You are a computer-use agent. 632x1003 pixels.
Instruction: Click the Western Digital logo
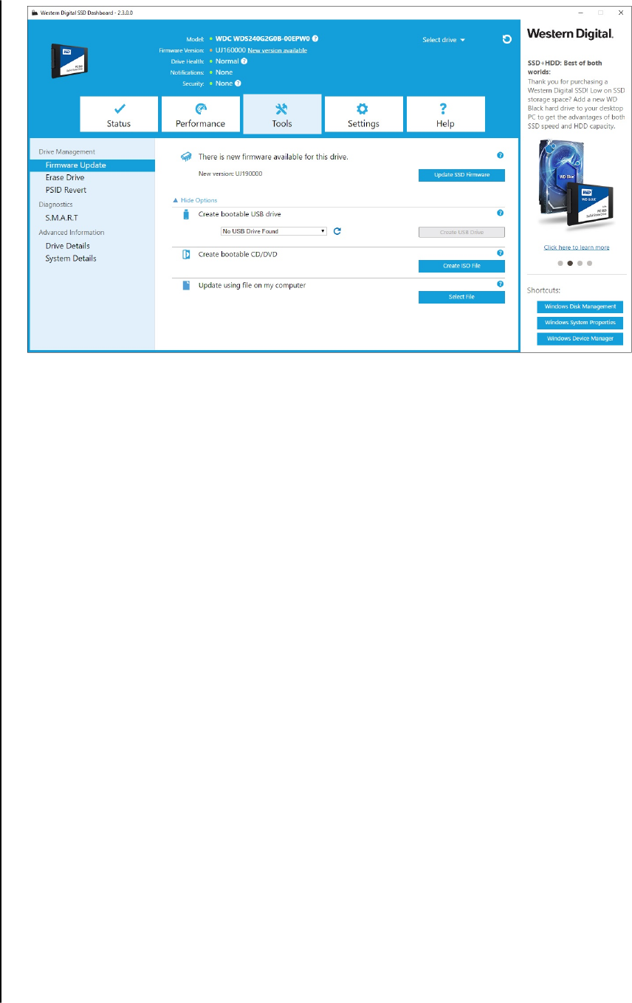[570, 34]
